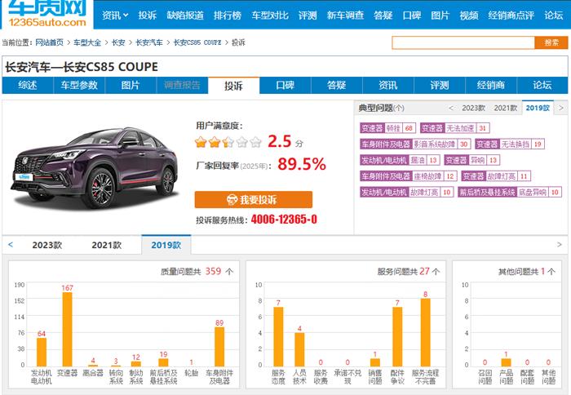Select the lower 2021款 year tab
571x395 pixels.
coord(106,245)
